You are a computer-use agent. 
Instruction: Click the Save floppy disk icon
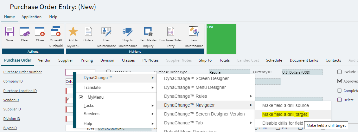coord(10,32)
